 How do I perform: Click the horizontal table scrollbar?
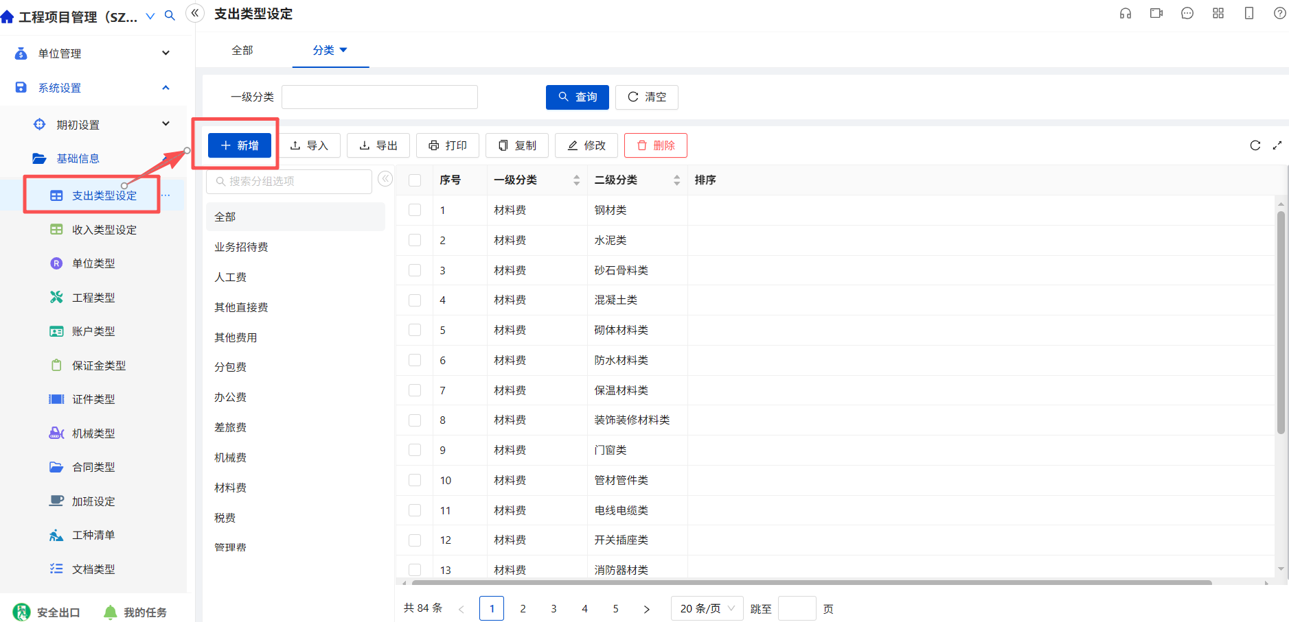click(810, 583)
